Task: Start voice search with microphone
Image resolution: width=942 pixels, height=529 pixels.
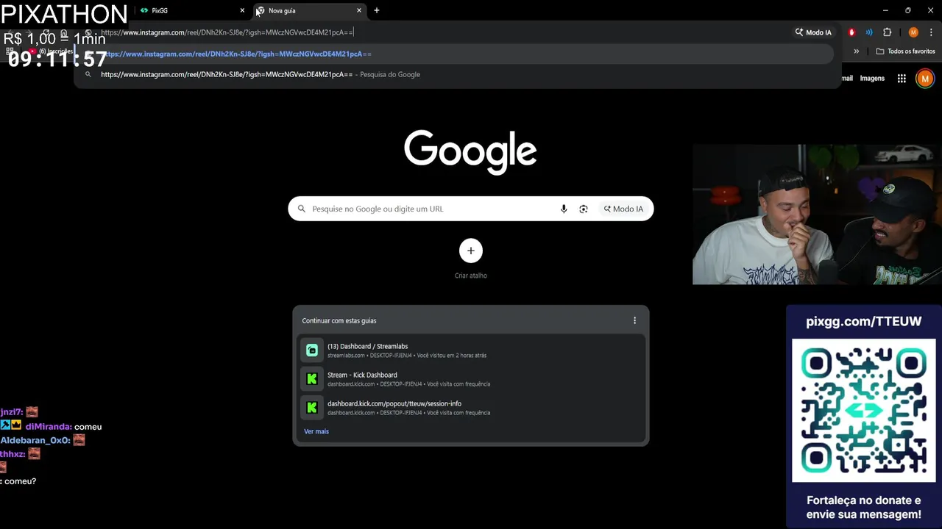Action: 564,209
